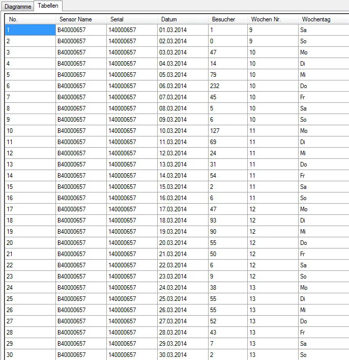Screen dimensions: 349x360
Task: Click Besucher value 93
Action: coord(228,220)
